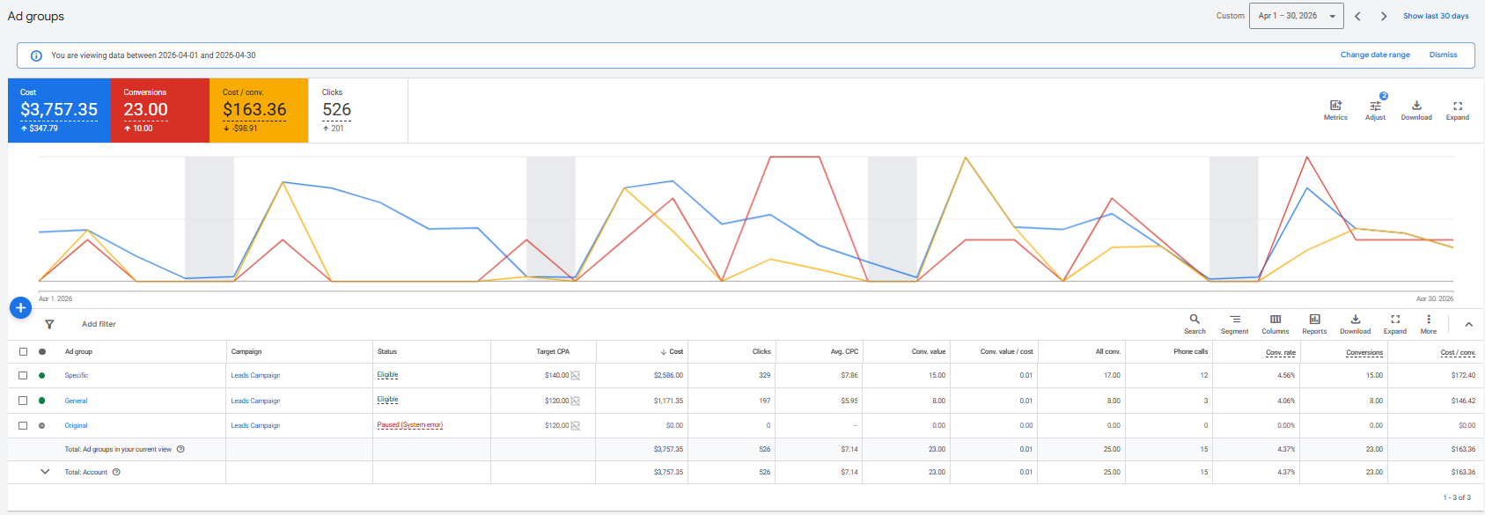Open the chart Metrics selector

coord(1335,110)
